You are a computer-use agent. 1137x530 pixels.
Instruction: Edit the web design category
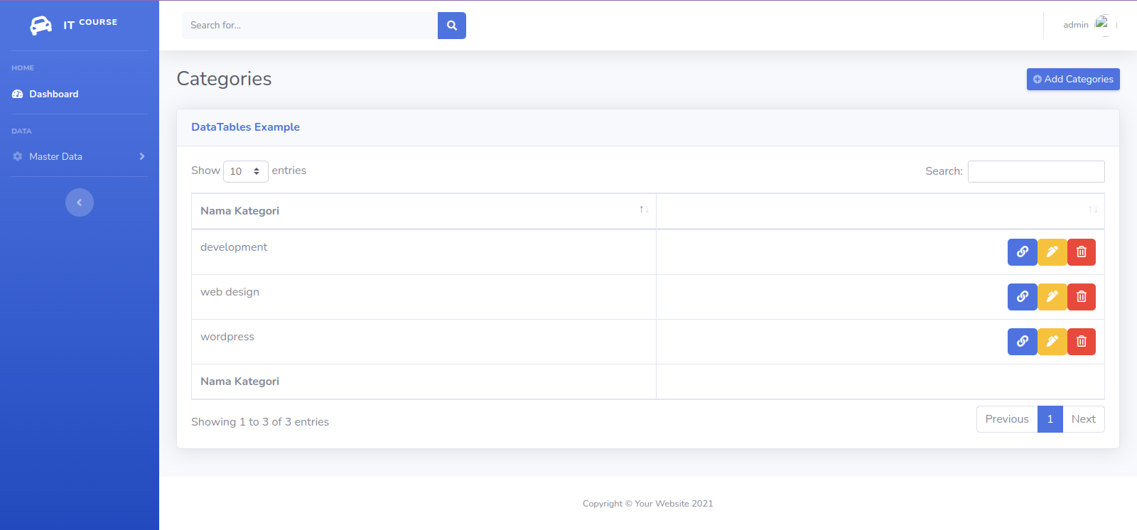tap(1052, 297)
